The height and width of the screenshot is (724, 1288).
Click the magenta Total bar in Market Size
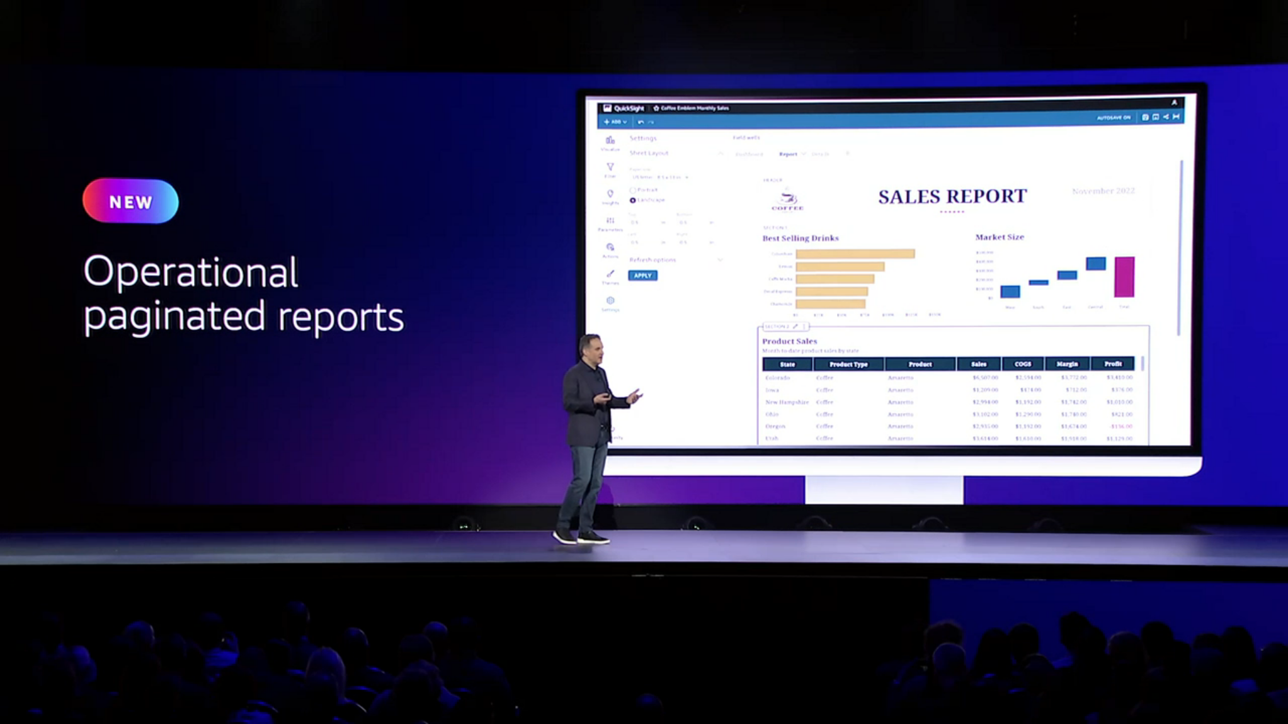tap(1124, 277)
